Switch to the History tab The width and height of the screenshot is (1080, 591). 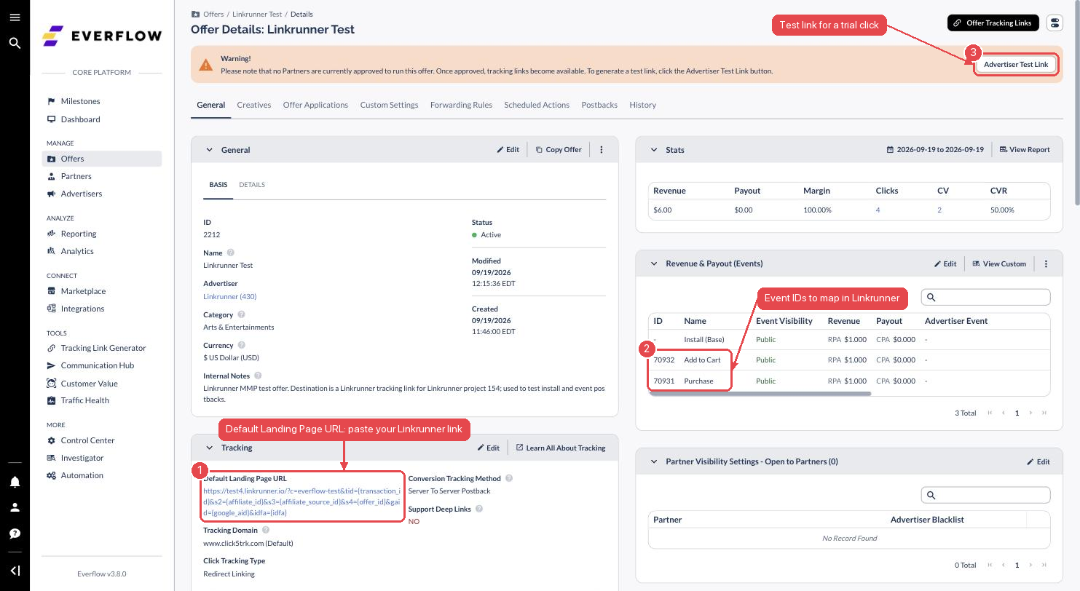pos(642,105)
